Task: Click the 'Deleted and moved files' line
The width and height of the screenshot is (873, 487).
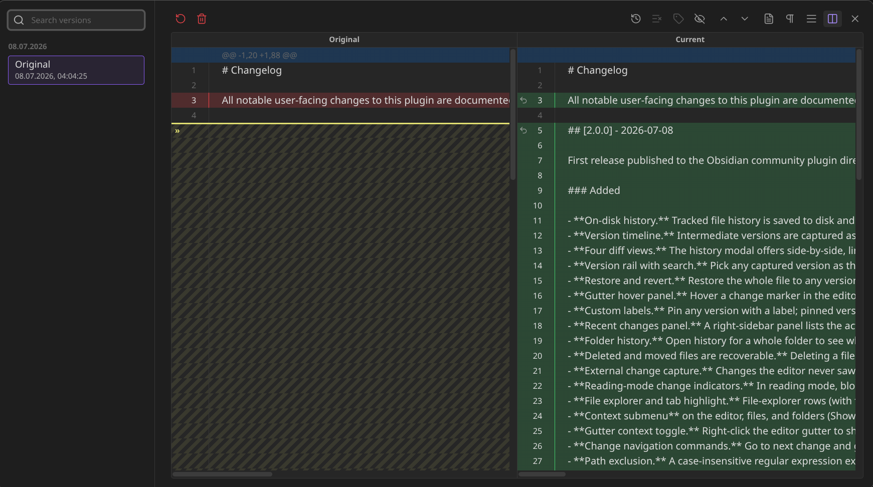Action: pyautogui.click(x=686, y=356)
